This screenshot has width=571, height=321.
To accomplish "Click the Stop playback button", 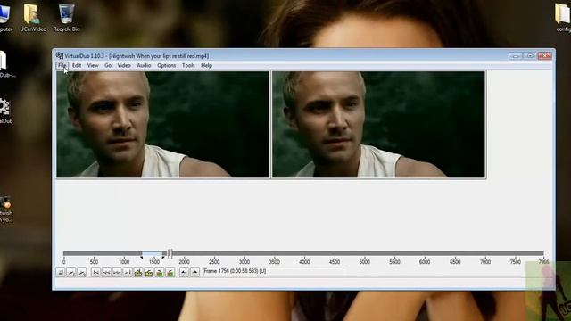I will pyautogui.click(x=61, y=272).
